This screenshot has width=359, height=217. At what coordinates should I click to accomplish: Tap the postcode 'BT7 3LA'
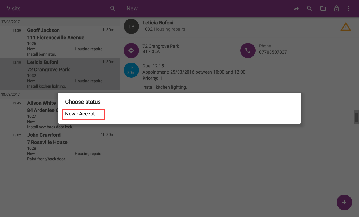(x=151, y=52)
